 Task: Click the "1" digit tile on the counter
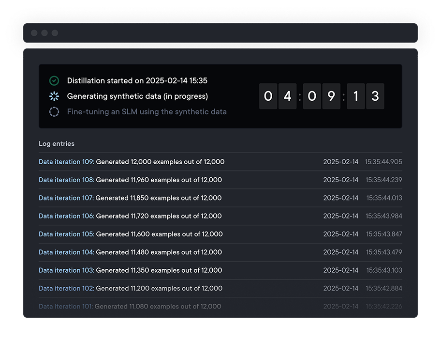click(x=356, y=96)
